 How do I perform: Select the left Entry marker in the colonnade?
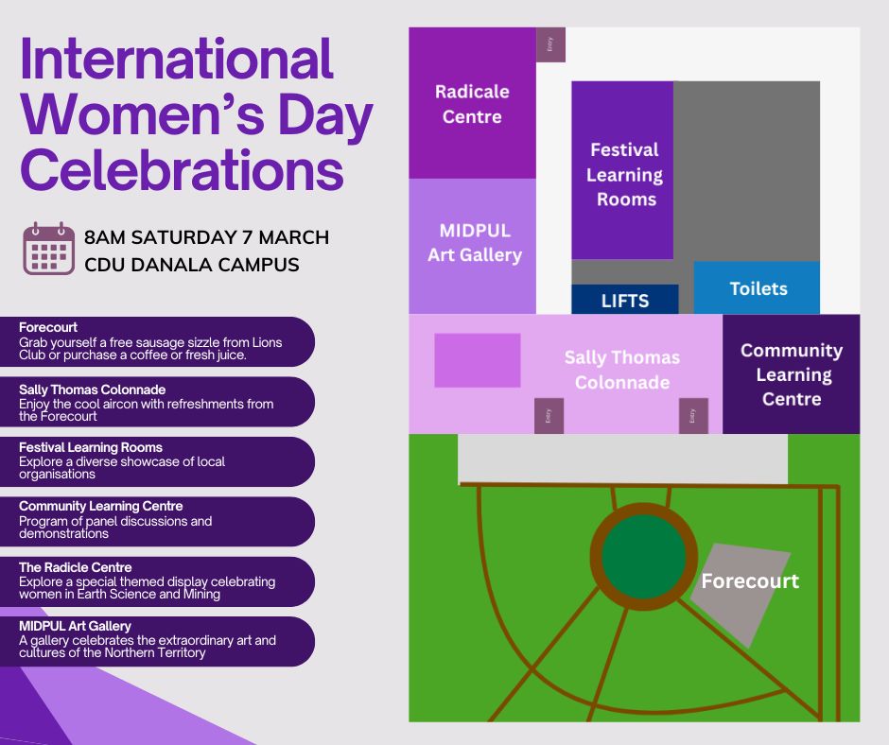pyautogui.click(x=549, y=415)
